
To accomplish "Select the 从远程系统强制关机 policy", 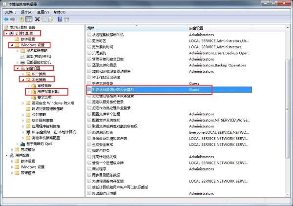I will pos(108,35).
